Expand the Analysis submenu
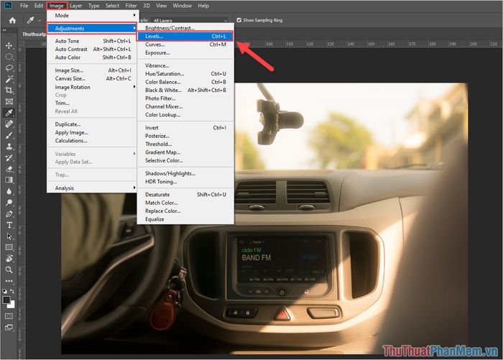This screenshot has width=503, height=360. tap(92, 188)
